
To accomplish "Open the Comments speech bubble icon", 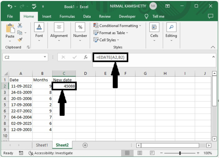I will 210,16.
